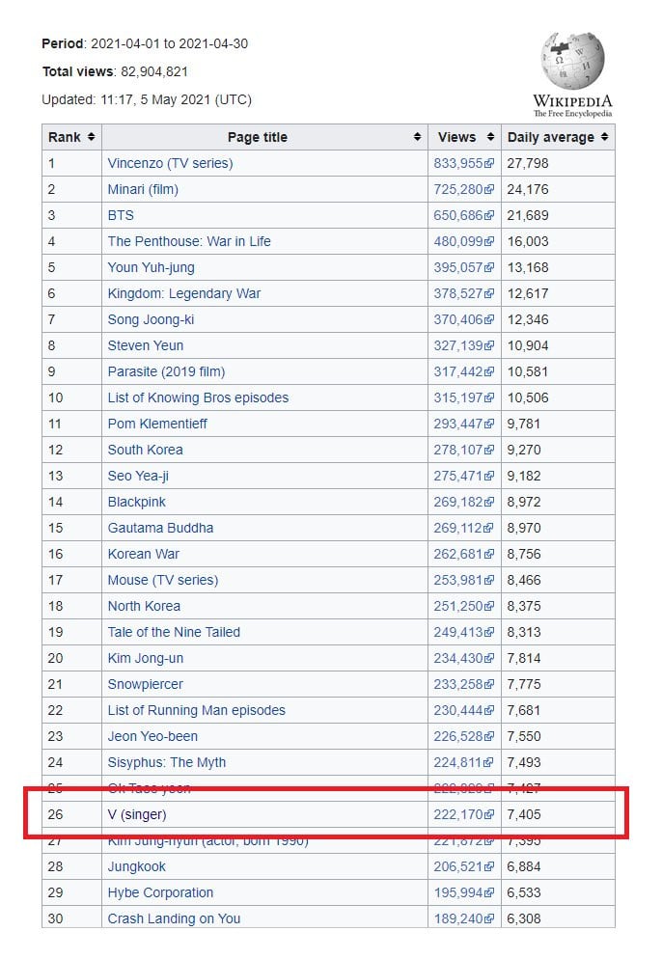Open external link icon beside 275,471
Screen dimensions: 662x959
click(x=489, y=476)
